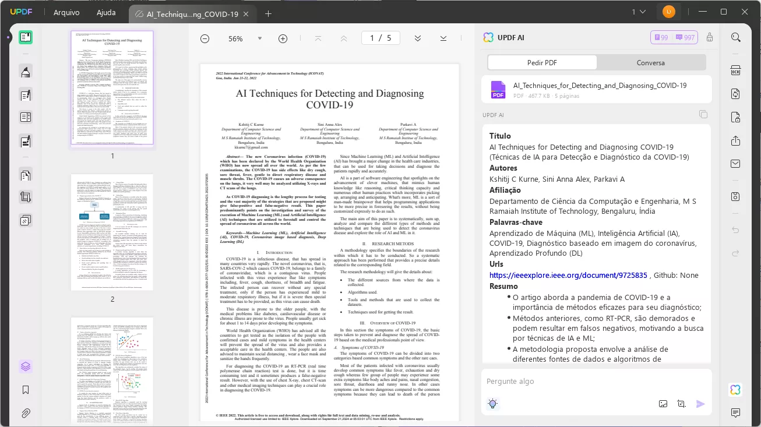The height and width of the screenshot is (427, 761).
Task: Switch to the Pedir PDF tab
Action: click(542, 62)
